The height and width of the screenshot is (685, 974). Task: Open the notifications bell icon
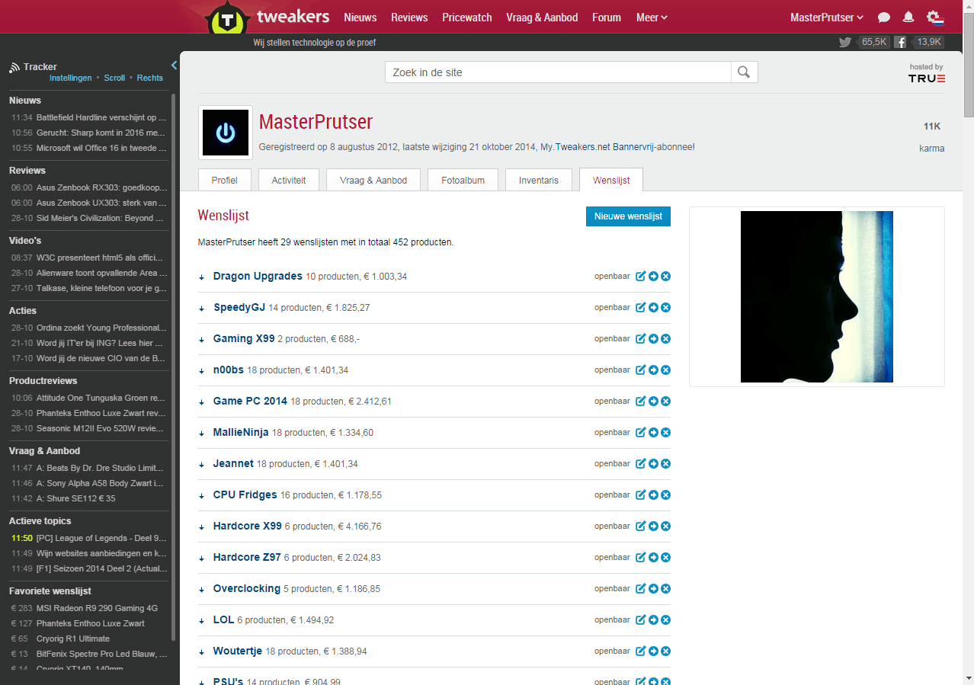908,18
